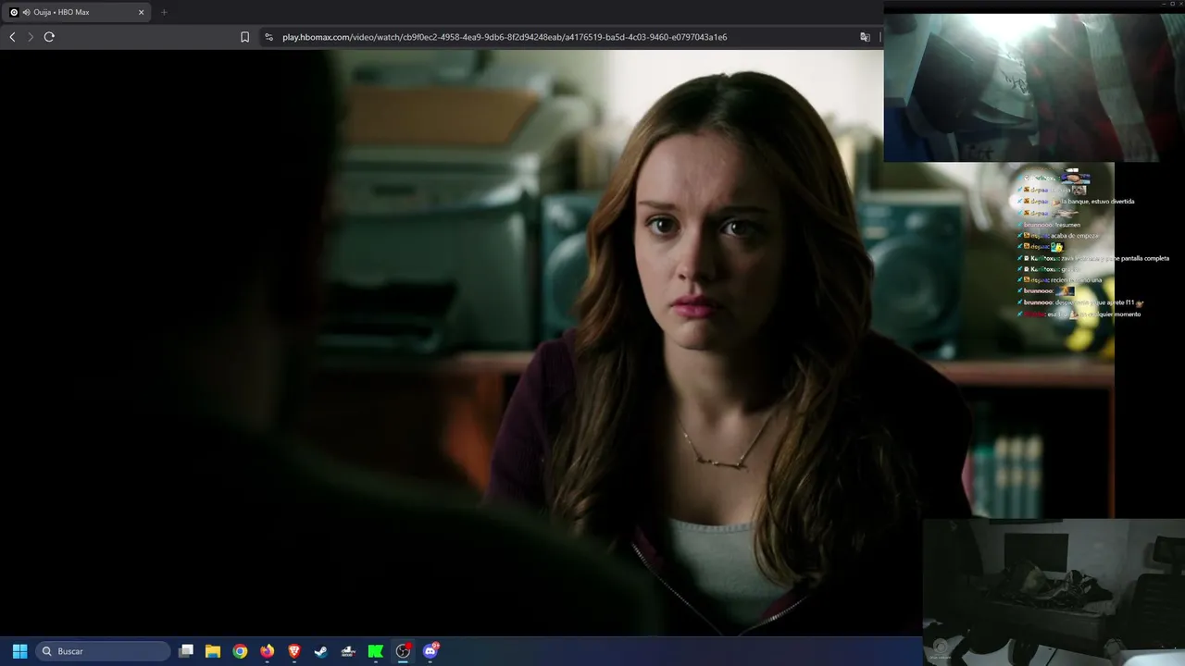Open site information icon beside the URL
Viewport: 1185px width, 666px height.
click(x=268, y=37)
